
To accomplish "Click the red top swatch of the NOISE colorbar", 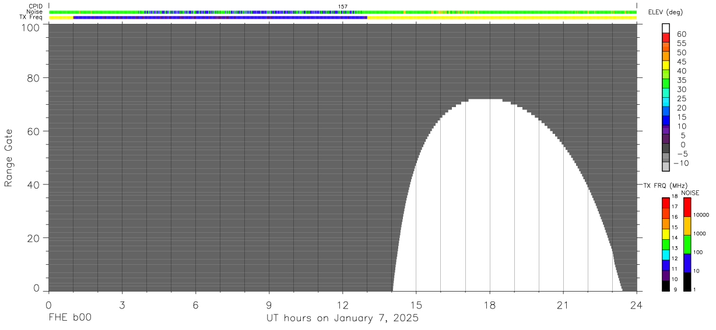I will (687, 207).
